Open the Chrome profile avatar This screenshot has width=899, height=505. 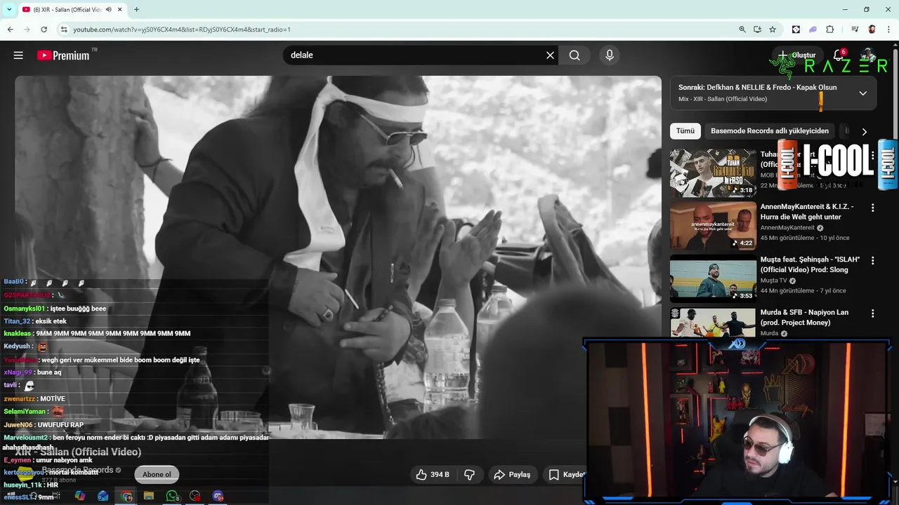pos(872,29)
